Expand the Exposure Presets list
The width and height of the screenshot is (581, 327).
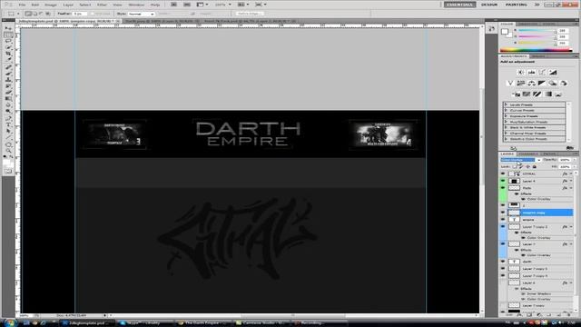click(x=507, y=116)
